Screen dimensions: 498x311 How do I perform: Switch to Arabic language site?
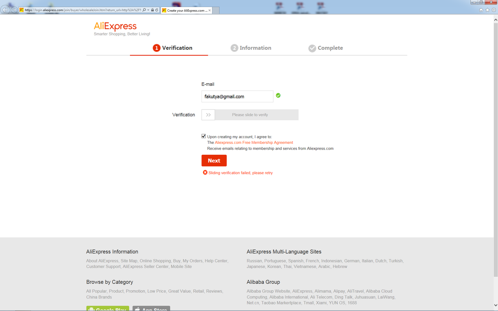tap(324, 267)
